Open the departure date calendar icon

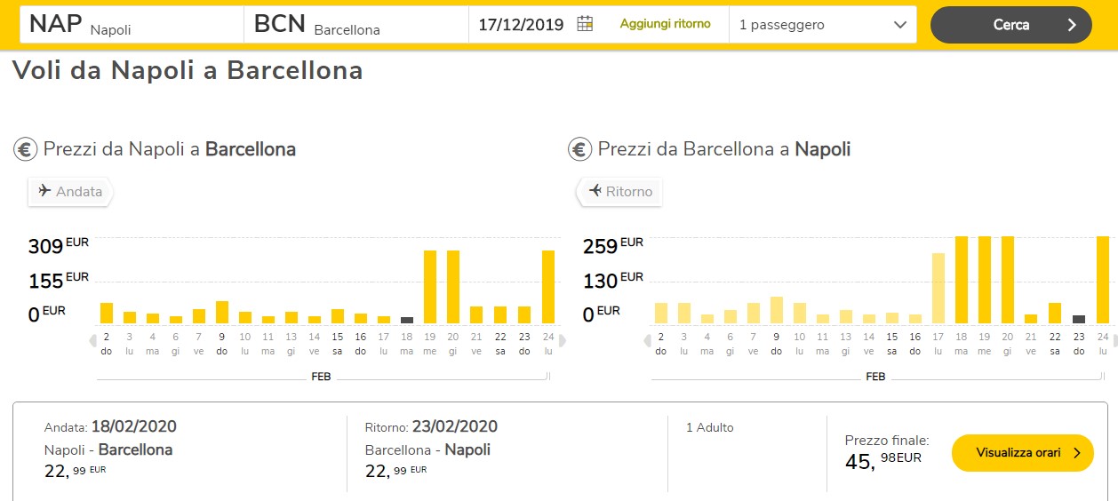585,24
